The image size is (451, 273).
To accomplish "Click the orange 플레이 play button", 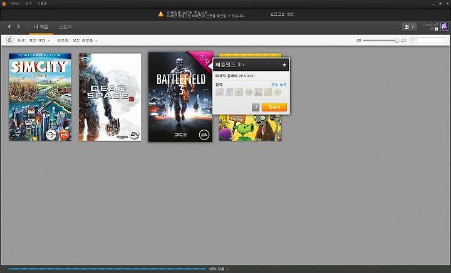I will (x=274, y=107).
